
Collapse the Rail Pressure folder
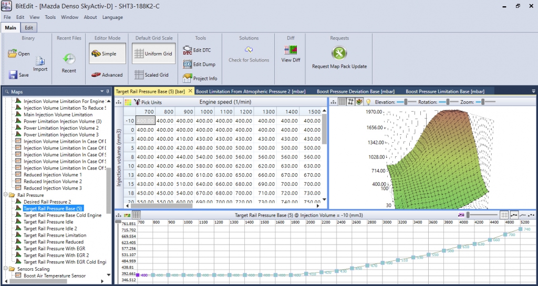click(x=5, y=195)
